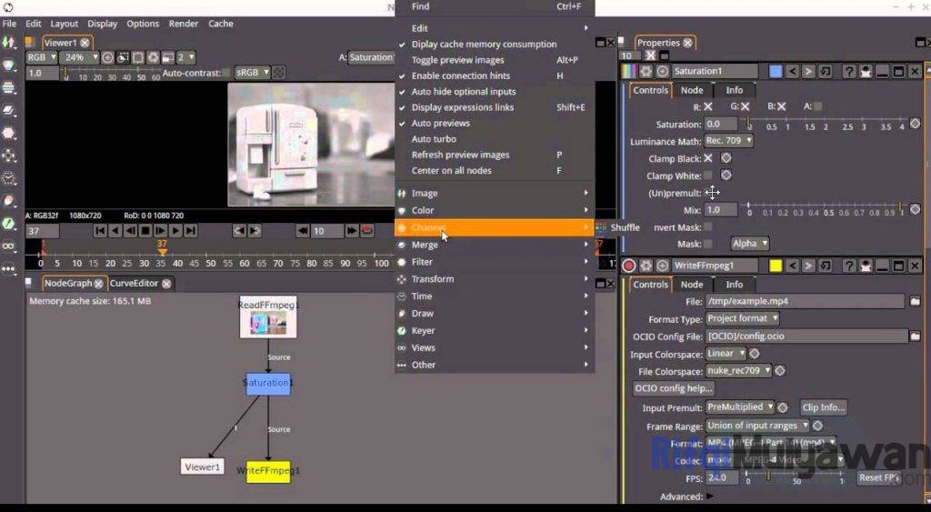Image resolution: width=931 pixels, height=512 pixels.
Task: Toggle the viewer clip-to-project icon
Action: [123, 57]
